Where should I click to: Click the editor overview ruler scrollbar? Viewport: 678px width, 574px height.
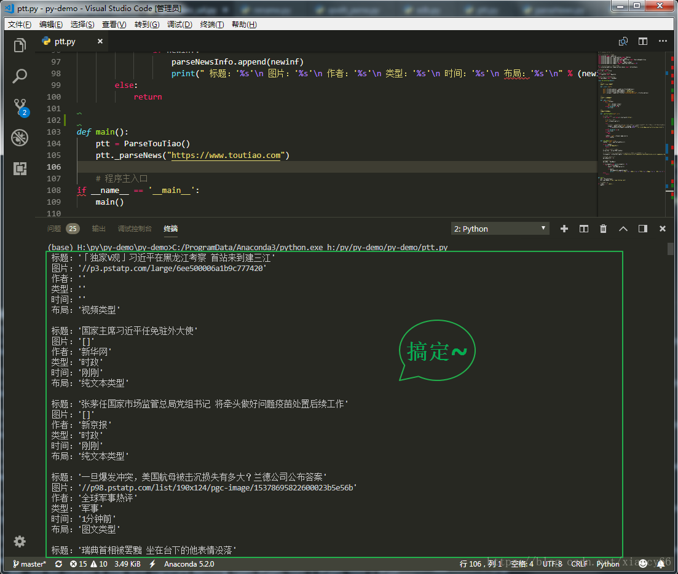click(x=671, y=134)
